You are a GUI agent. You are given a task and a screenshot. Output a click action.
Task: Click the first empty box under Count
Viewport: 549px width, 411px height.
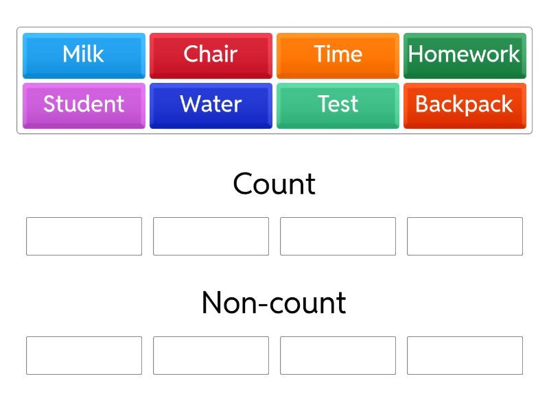tap(84, 236)
